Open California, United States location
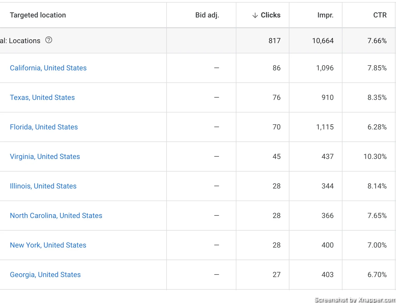Screen dimensions: 396x303 pos(48,68)
